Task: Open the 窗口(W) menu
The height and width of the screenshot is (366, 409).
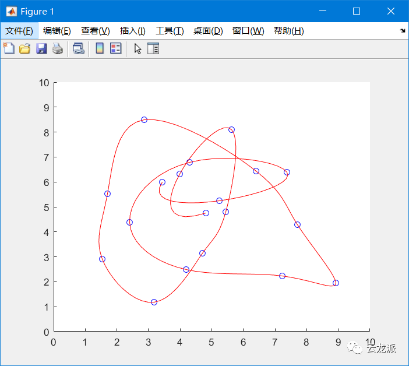Action: pyautogui.click(x=248, y=31)
